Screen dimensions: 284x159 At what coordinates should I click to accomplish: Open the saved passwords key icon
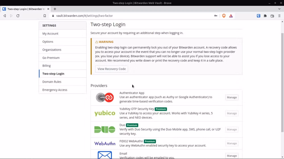point(216,16)
